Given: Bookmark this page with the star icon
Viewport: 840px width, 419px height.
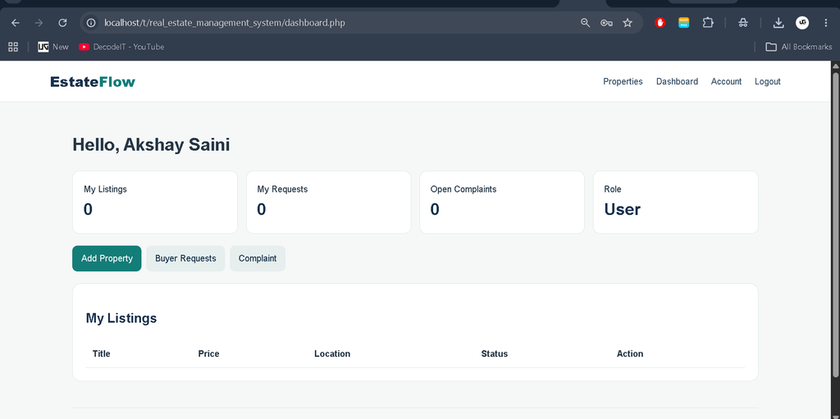Looking at the screenshot, I should [x=628, y=22].
